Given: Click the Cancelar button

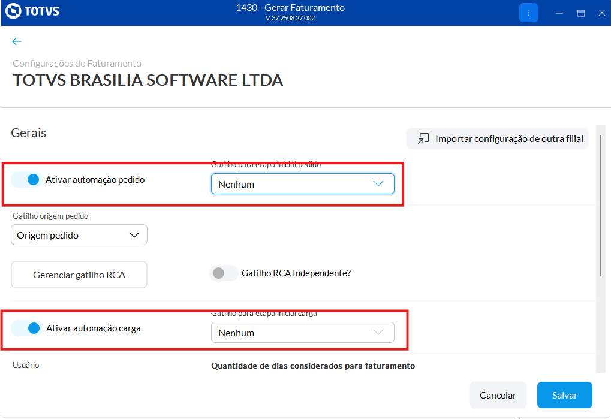Looking at the screenshot, I should (498, 395).
